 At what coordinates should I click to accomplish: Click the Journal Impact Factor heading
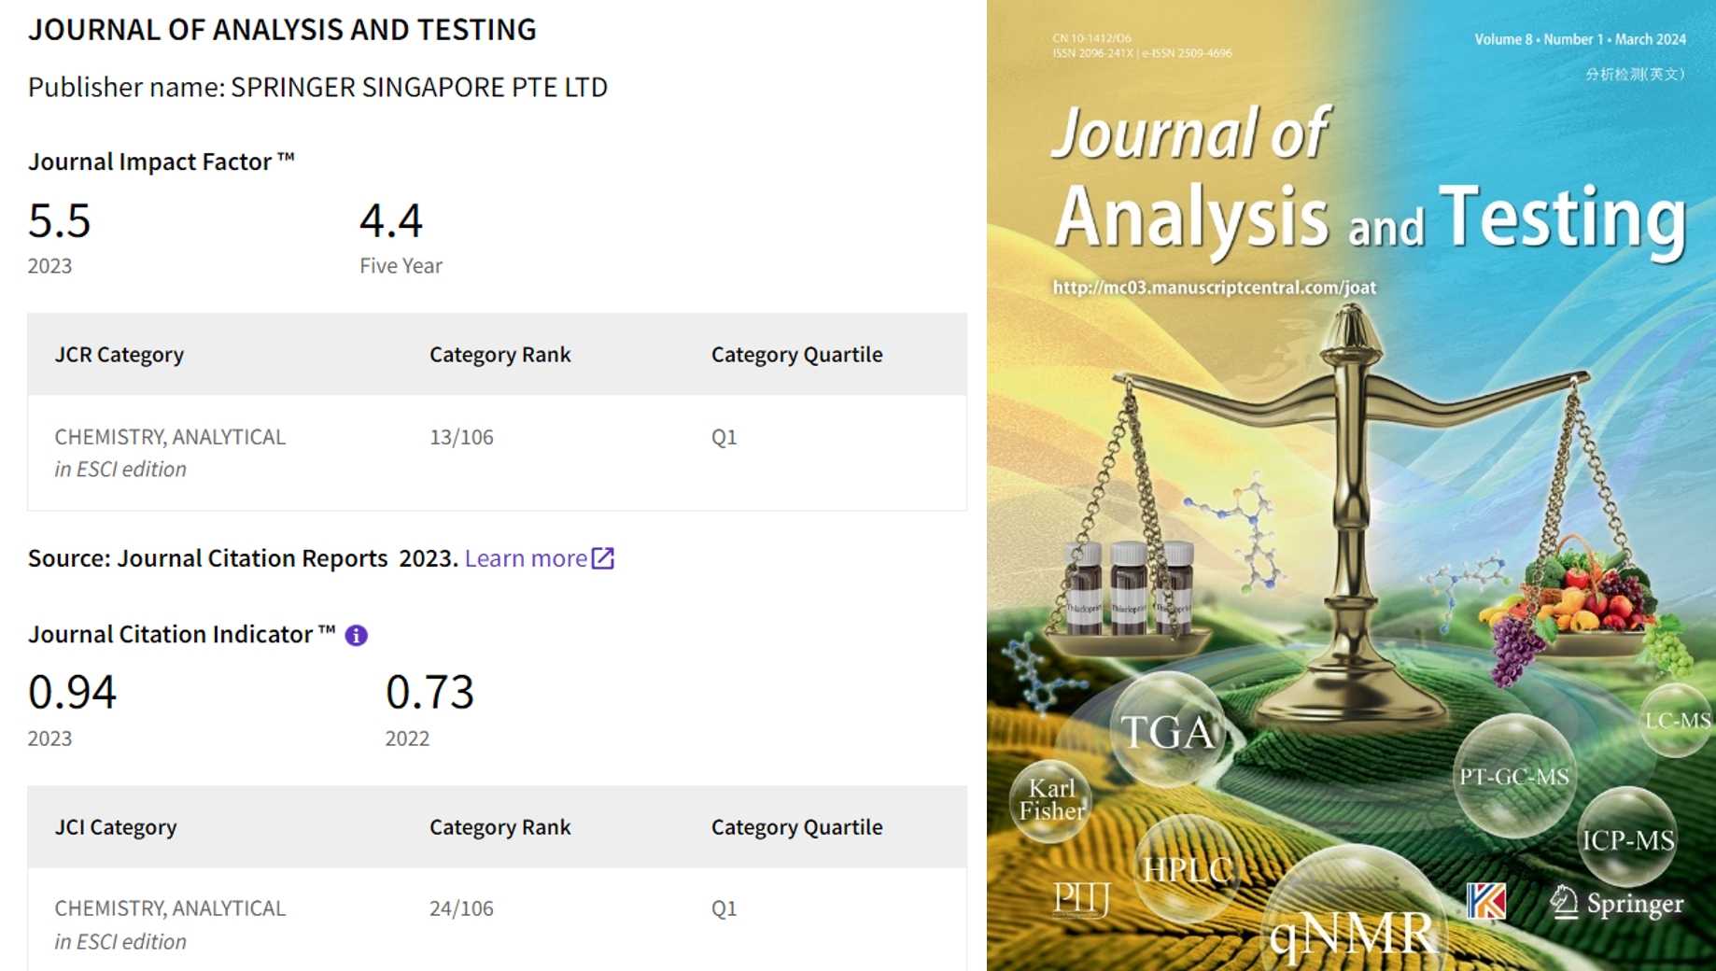click(161, 162)
